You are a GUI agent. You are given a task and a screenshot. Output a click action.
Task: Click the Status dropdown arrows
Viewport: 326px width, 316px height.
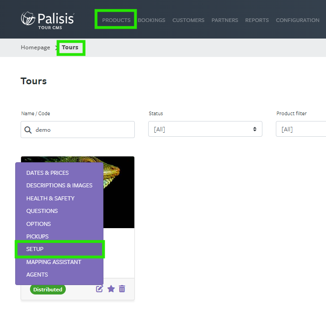pyautogui.click(x=255, y=129)
